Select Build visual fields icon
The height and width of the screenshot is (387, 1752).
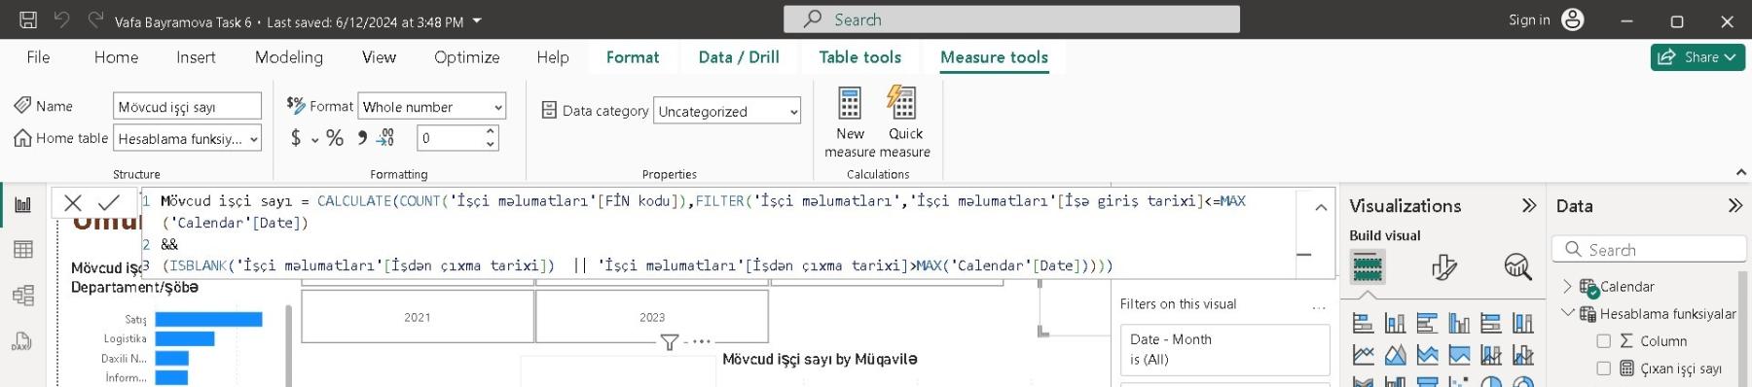point(1368,266)
